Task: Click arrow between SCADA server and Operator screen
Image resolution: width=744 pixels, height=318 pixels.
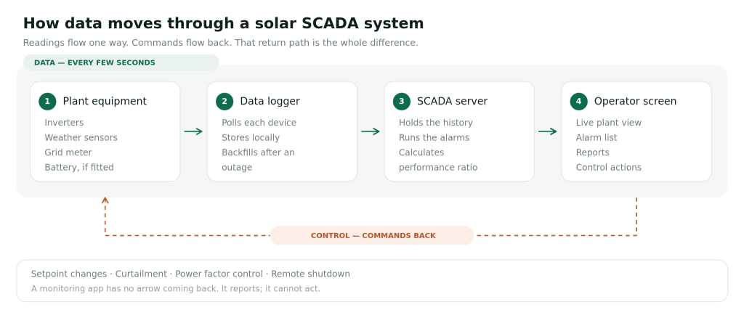Action: 548,131
